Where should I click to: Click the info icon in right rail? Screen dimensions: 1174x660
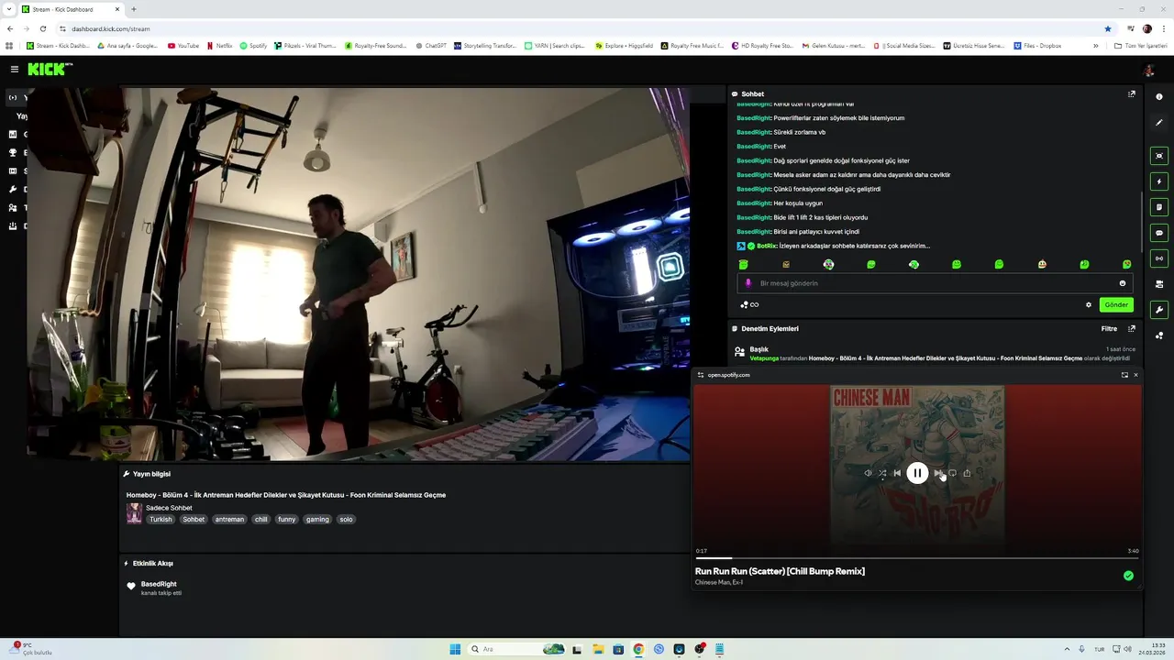(x=1159, y=96)
